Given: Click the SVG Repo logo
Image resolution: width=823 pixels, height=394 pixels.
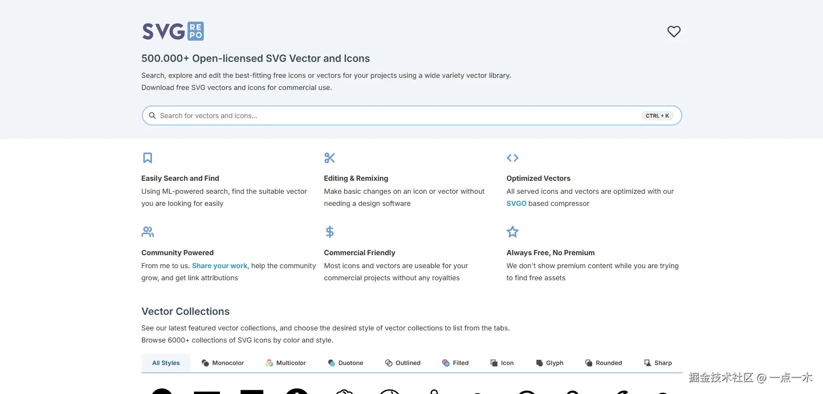Looking at the screenshot, I should pyautogui.click(x=173, y=32).
